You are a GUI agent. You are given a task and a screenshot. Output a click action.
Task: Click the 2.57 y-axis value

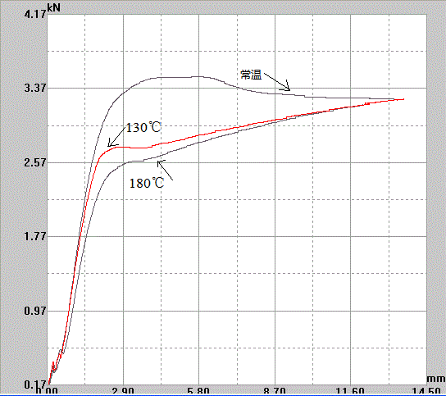tap(35, 162)
